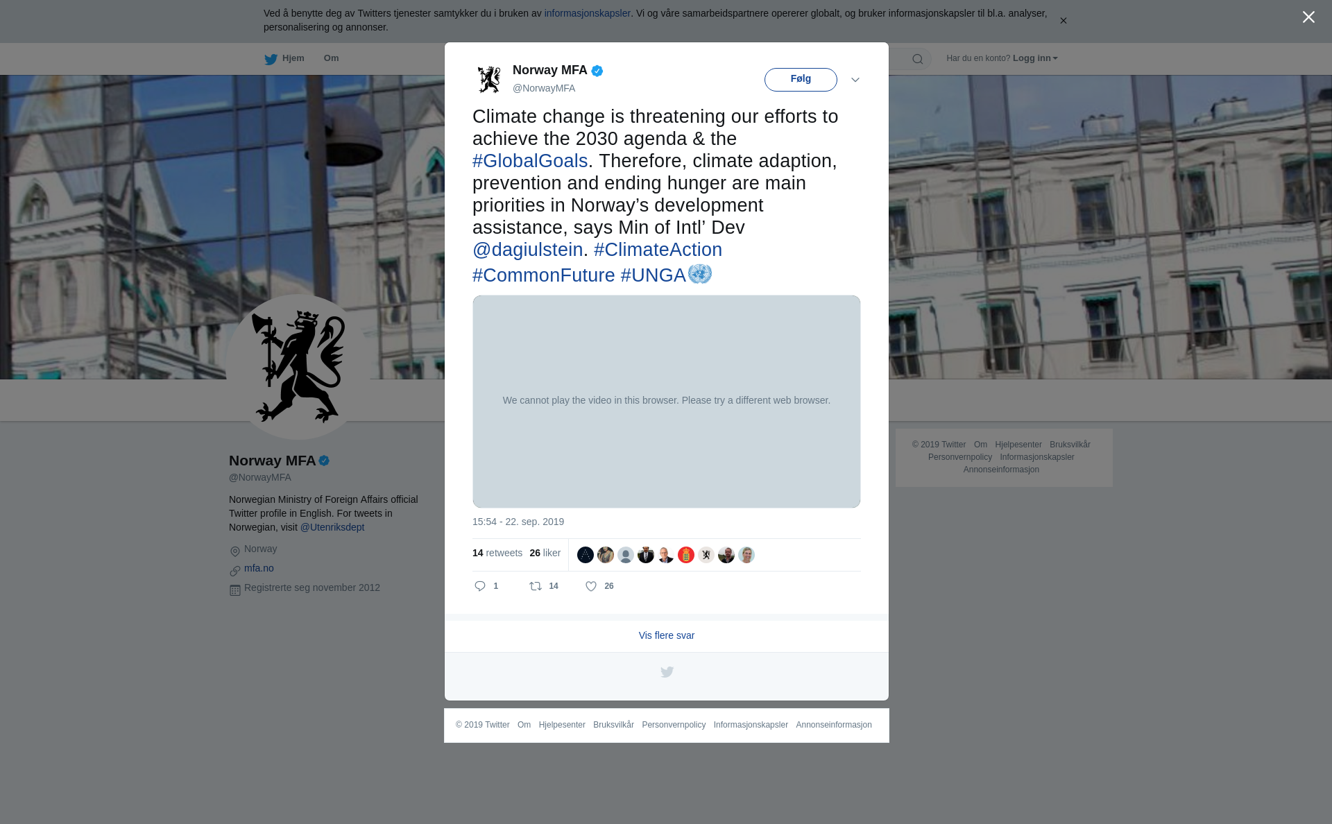Viewport: 1332px width, 824px height.
Task: Open the Om menu item
Action: click(331, 58)
